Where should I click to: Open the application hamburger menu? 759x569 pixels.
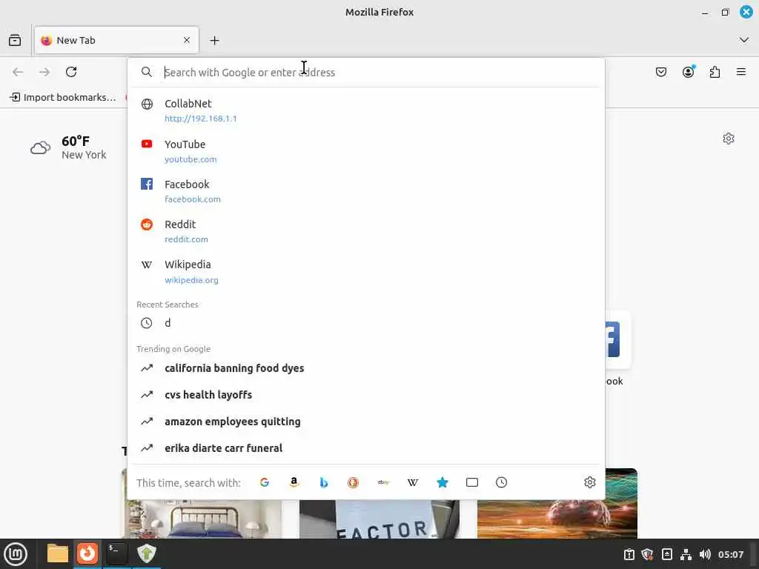pyautogui.click(x=741, y=72)
